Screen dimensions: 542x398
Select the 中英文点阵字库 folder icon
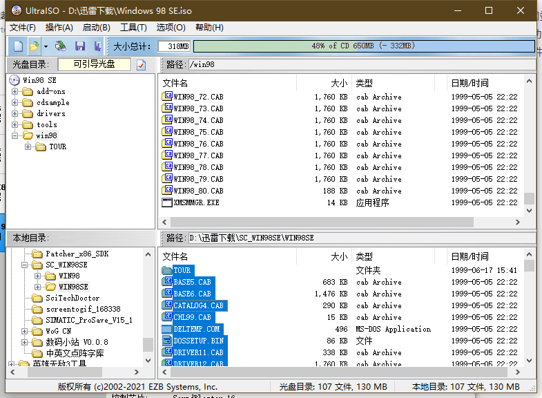pyautogui.click(x=37, y=353)
